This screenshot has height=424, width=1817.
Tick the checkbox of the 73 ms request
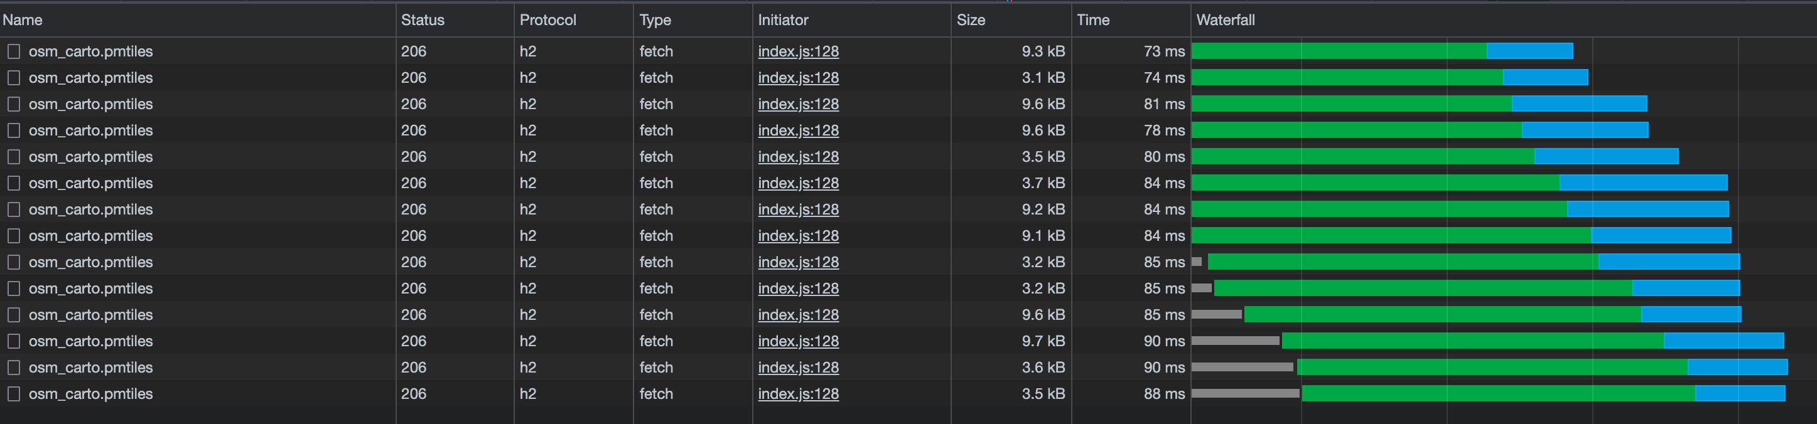(13, 51)
